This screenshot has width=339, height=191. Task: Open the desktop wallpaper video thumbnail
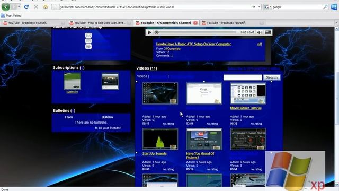pos(160,93)
